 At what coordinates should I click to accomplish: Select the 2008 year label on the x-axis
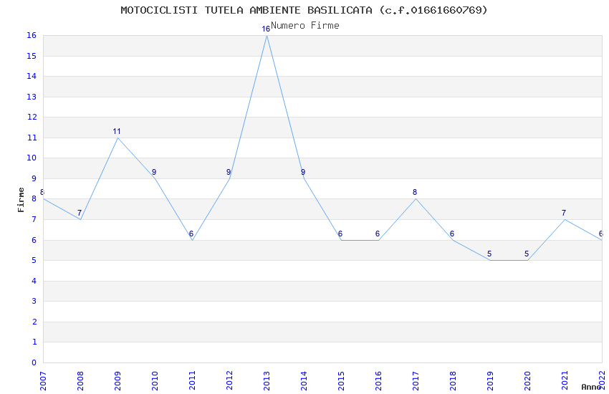80,381
